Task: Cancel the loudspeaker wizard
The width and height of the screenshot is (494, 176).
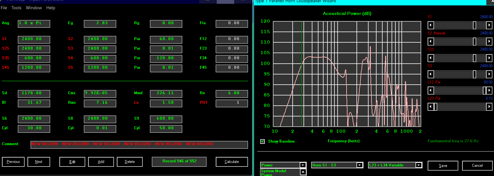Action: [477, 165]
